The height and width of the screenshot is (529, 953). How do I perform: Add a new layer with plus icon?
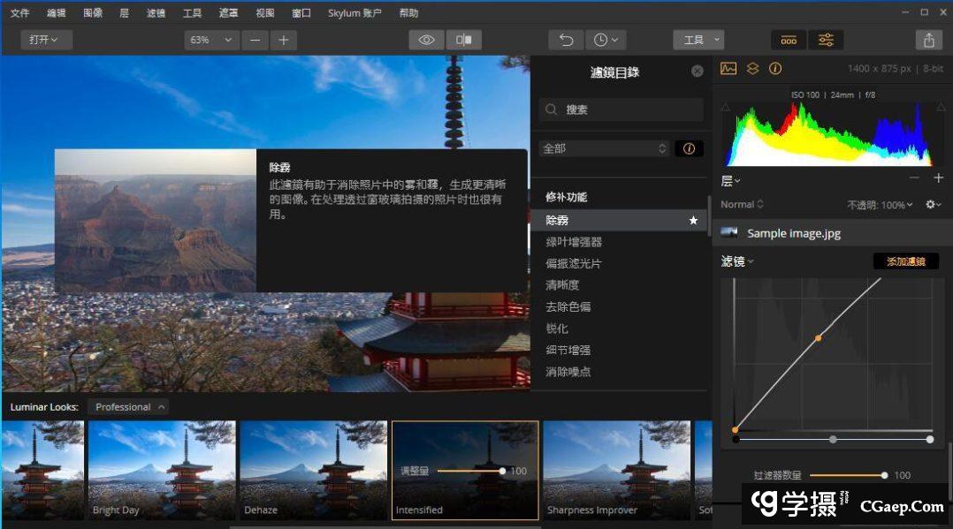click(x=938, y=178)
